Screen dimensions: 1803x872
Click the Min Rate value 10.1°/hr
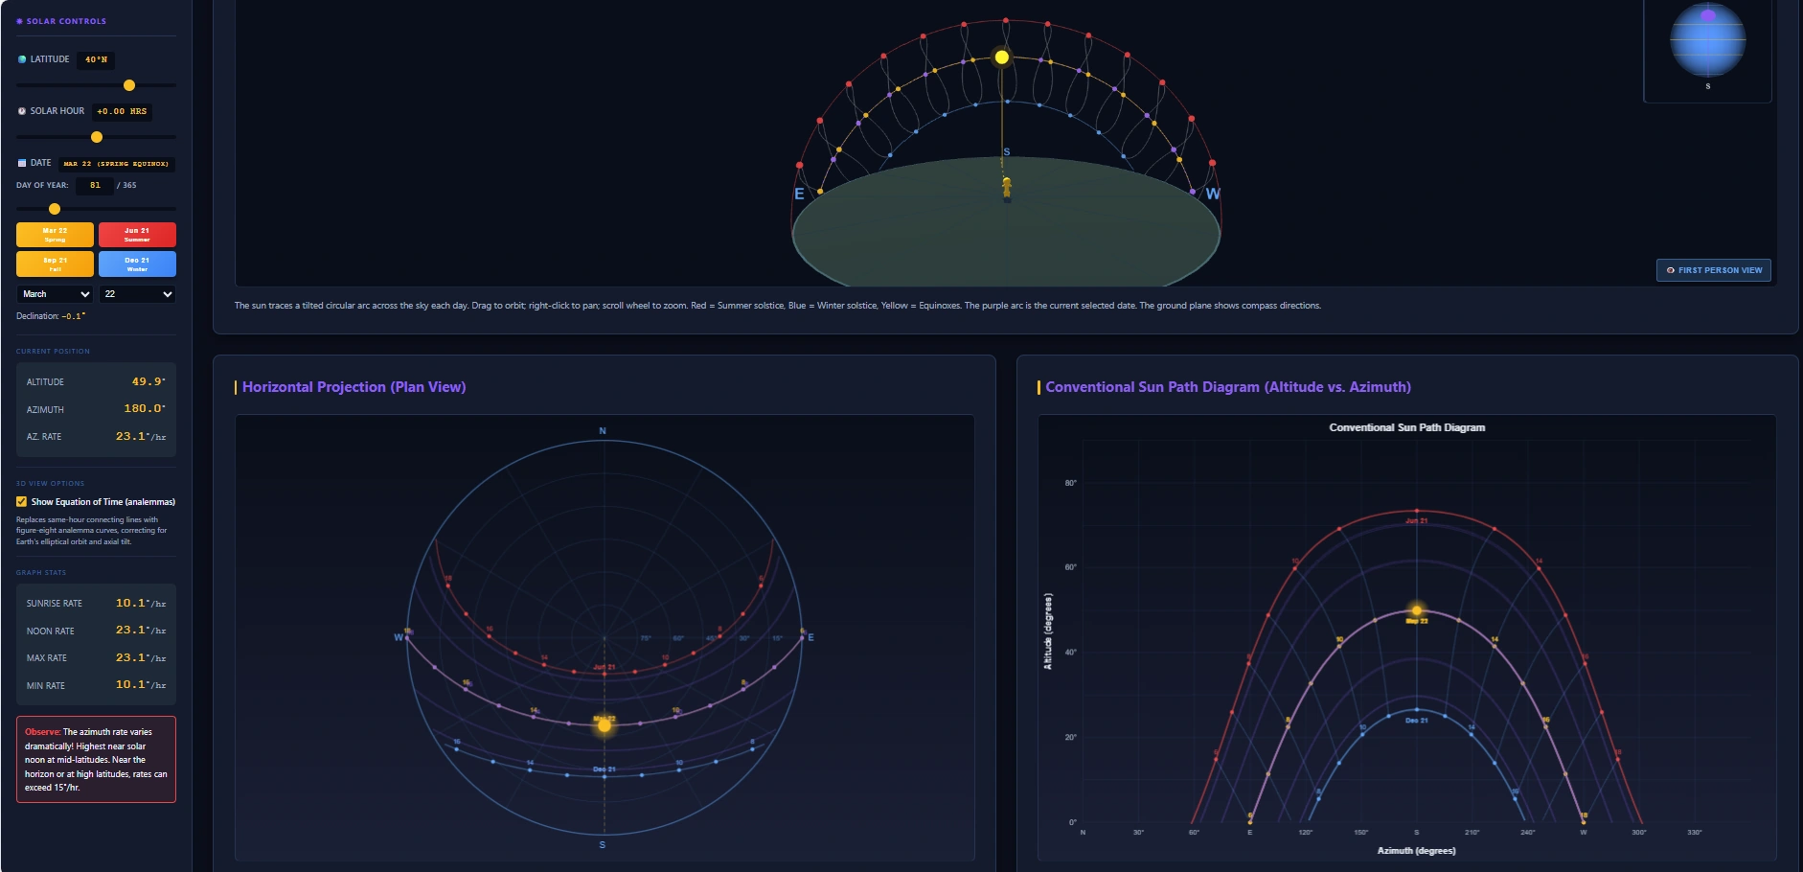[141, 684]
